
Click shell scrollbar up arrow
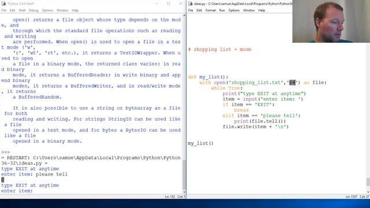click(184, 16)
